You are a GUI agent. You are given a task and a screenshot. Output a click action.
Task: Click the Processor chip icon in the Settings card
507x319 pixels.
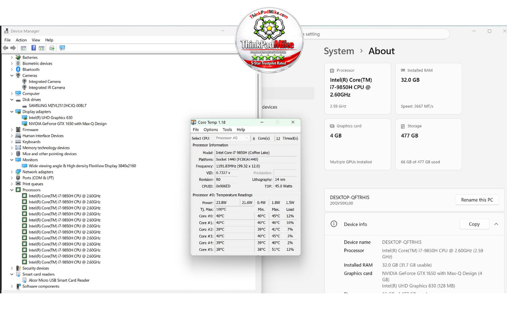click(x=332, y=70)
